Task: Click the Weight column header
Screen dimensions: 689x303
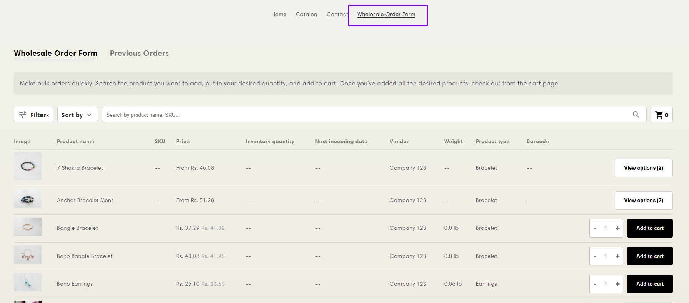Action: (x=454, y=141)
